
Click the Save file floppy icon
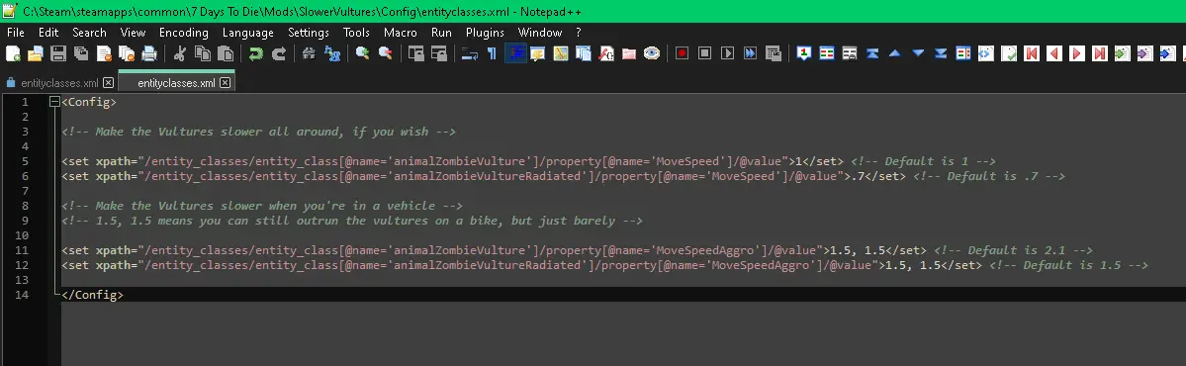click(58, 53)
